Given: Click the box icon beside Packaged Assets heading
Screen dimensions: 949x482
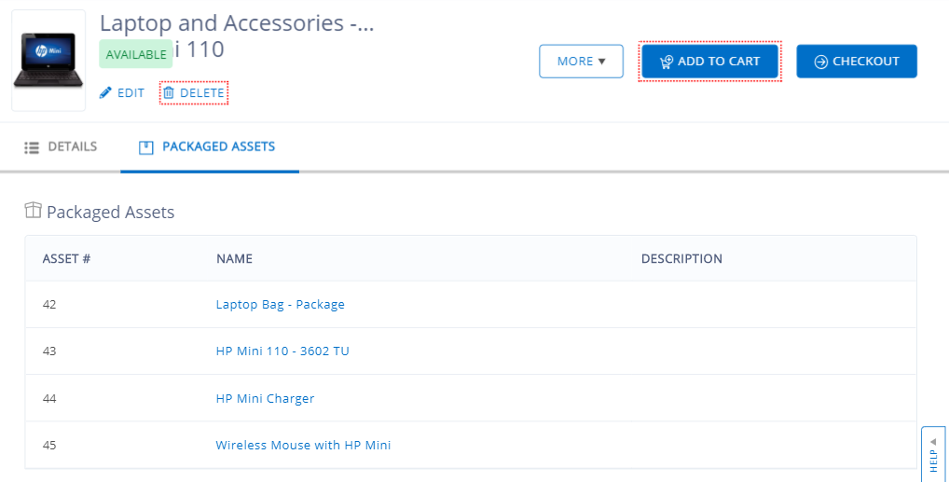Looking at the screenshot, I should tap(34, 212).
